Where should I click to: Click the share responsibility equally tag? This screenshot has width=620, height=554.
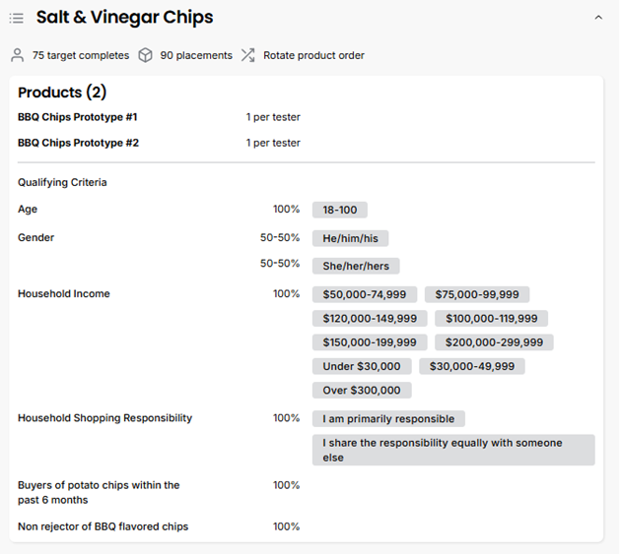pos(452,450)
